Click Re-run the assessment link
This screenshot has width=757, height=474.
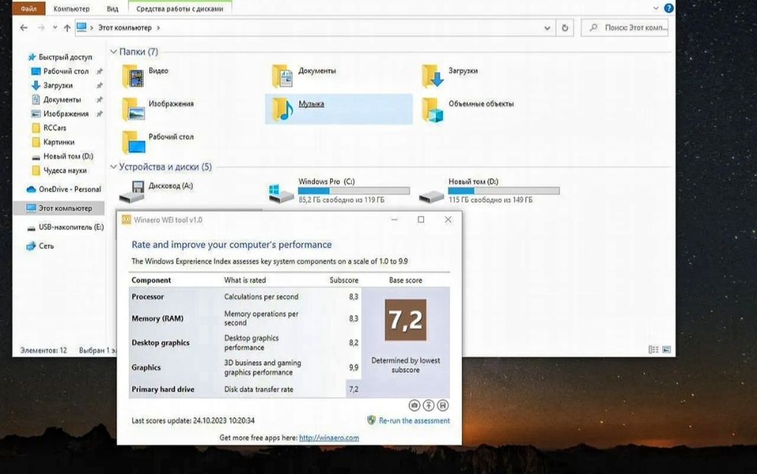point(414,420)
